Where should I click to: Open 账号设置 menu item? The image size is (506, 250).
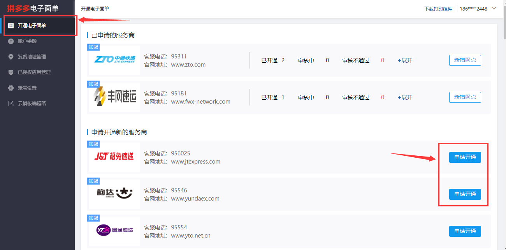(37, 88)
